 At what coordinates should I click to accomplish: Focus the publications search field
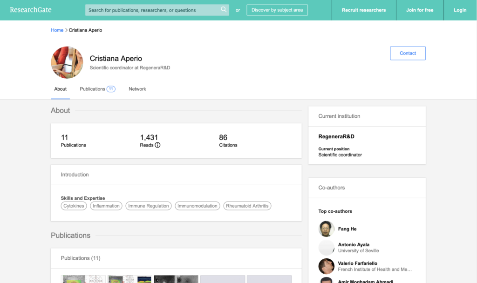click(157, 10)
